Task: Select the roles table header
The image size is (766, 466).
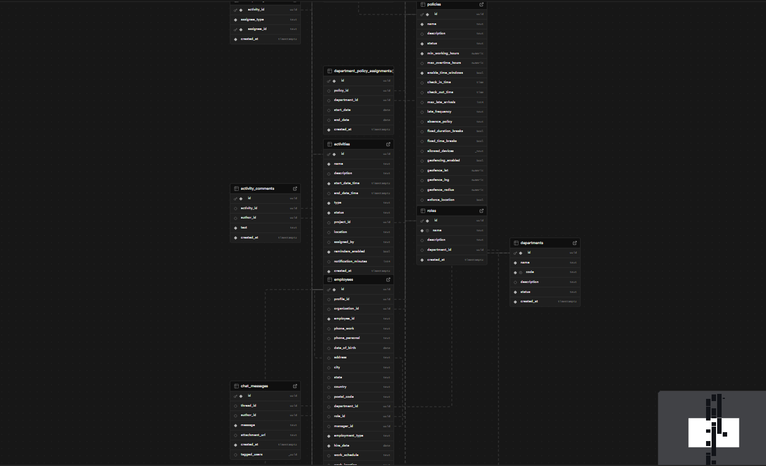Action: click(x=452, y=211)
